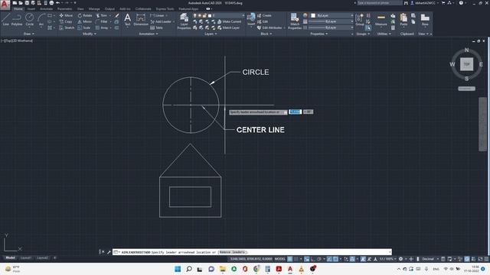The height and width of the screenshot is (275, 490).
Task: Insert a Table from Annotation panel
Action: (156, 27)
